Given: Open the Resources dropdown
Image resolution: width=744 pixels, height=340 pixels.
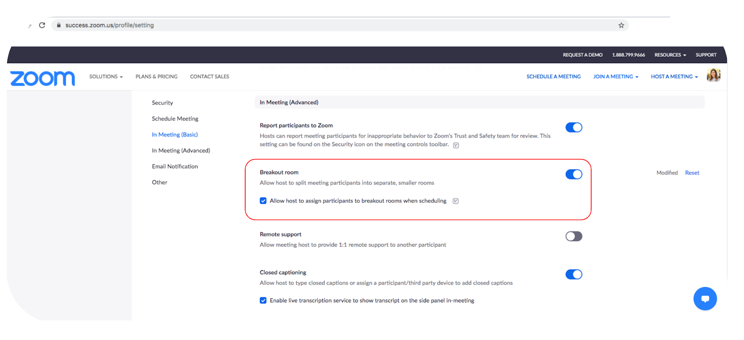Looking at the screenshot, I should (670, 55).
